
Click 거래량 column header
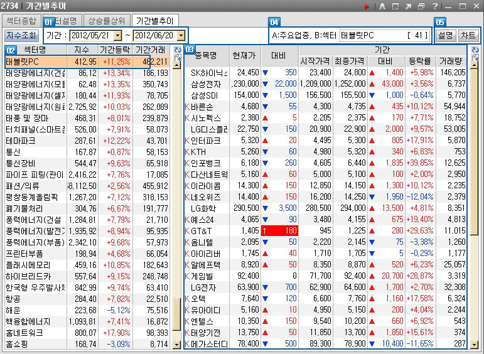coord(450,61)
